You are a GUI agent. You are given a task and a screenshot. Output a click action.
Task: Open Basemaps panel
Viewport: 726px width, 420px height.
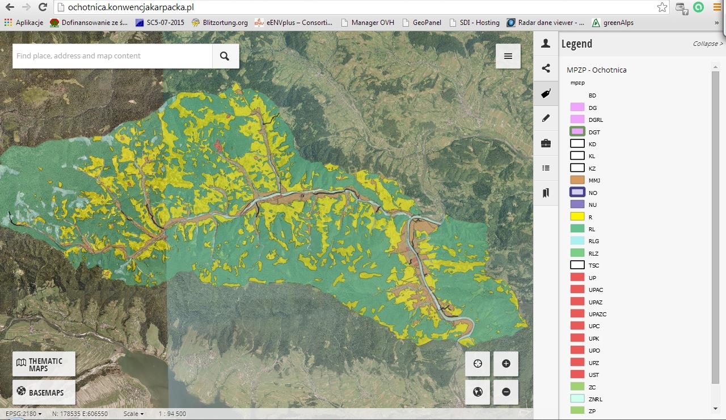(44, 392)
